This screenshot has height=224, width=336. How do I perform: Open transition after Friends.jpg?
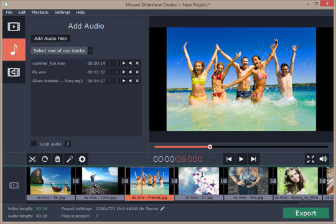(x=174, y=181)
